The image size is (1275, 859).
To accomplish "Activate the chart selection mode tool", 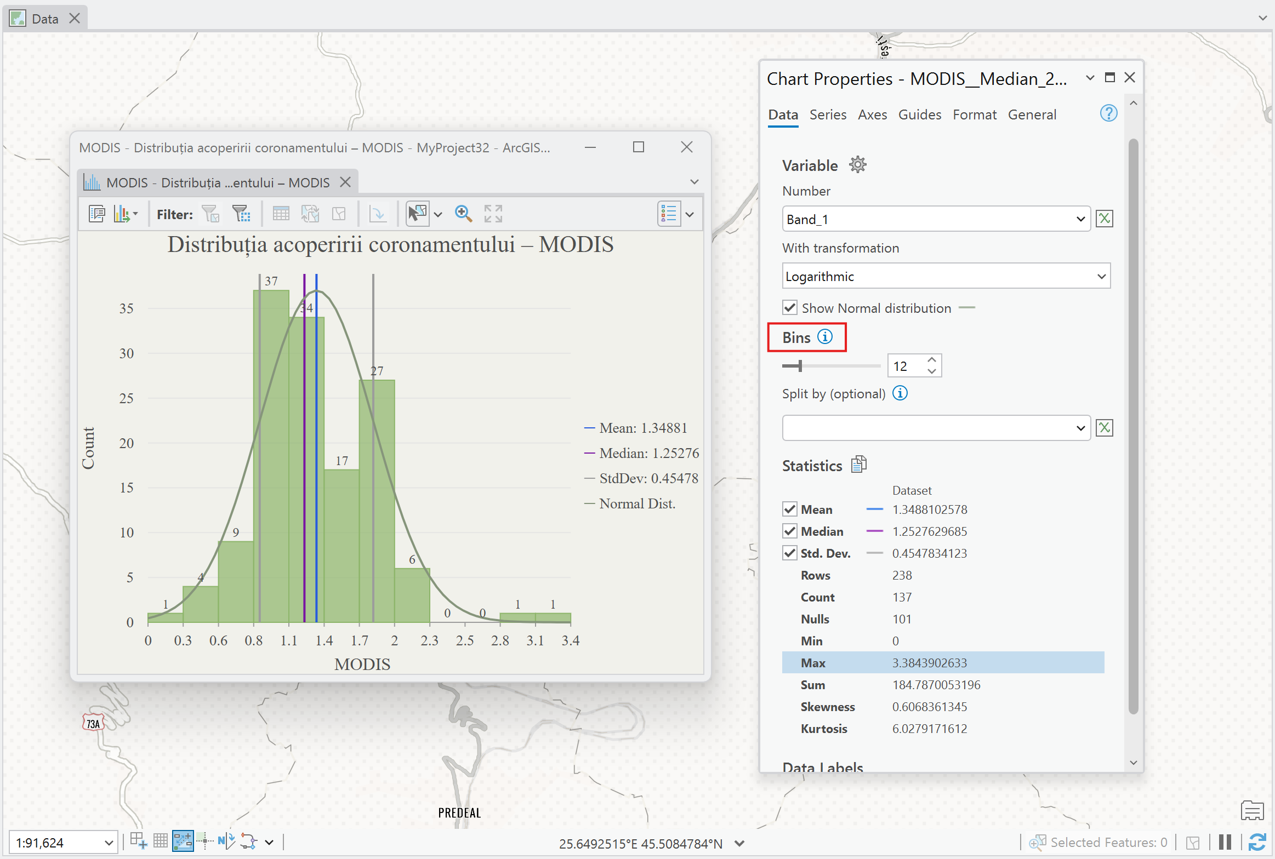I will (417, 214).
